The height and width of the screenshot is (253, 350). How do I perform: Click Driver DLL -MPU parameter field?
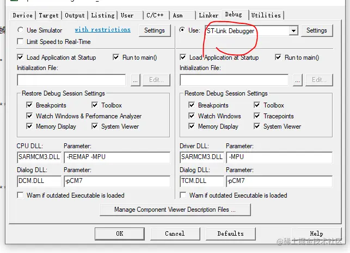tap(279, 157)
